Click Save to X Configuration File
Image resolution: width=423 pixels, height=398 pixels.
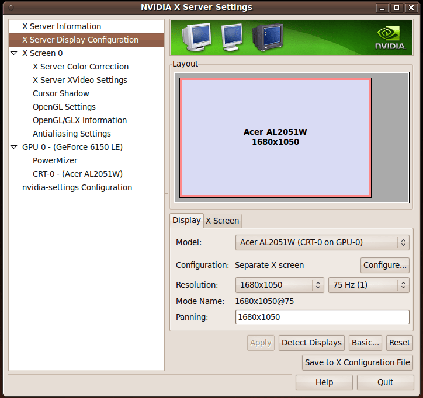(357, 362)
